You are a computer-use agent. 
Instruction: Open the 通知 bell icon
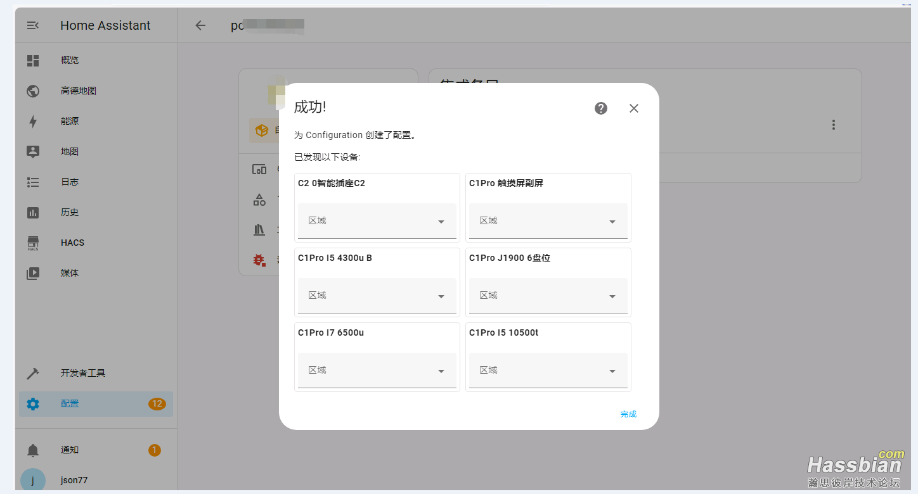click(x=33, y=450)
